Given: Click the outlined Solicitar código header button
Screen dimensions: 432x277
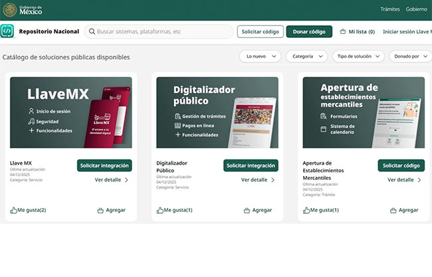Looking at the screenshot, I should pos(261,31).
